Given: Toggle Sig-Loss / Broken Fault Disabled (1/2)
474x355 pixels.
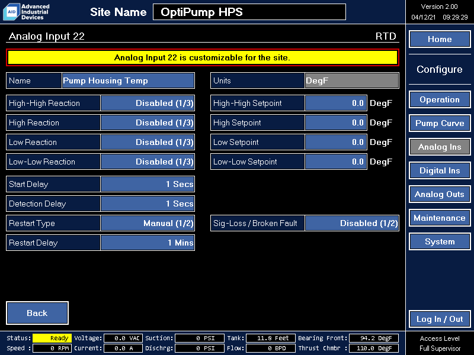Looking at the screenshot, I should (x=352, y=224).
